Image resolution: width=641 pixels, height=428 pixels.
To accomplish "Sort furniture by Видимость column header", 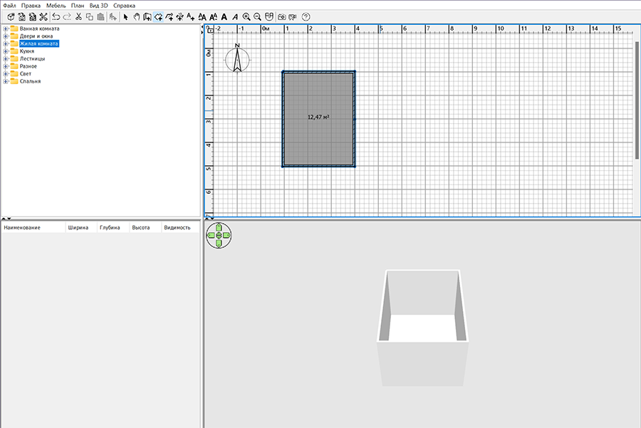I will click(x=180, y=228).
